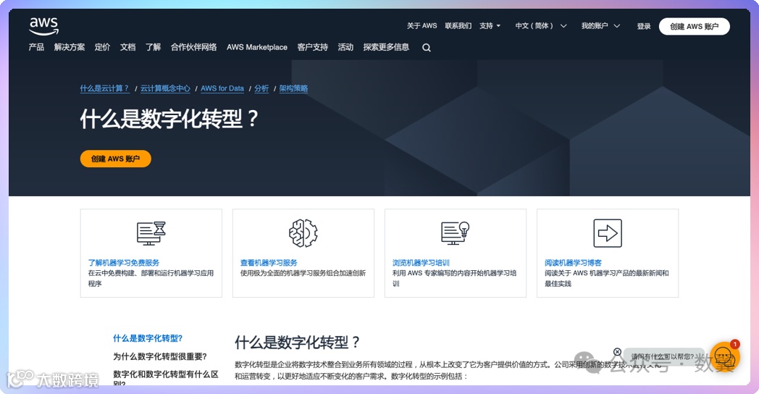This screenshot has height=394, width=759.
Task: Open the 了解 menu
Action: tap(153, 47)
